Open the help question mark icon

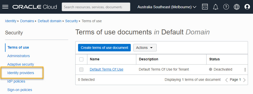pyautogui.click(x=226, y=7)
